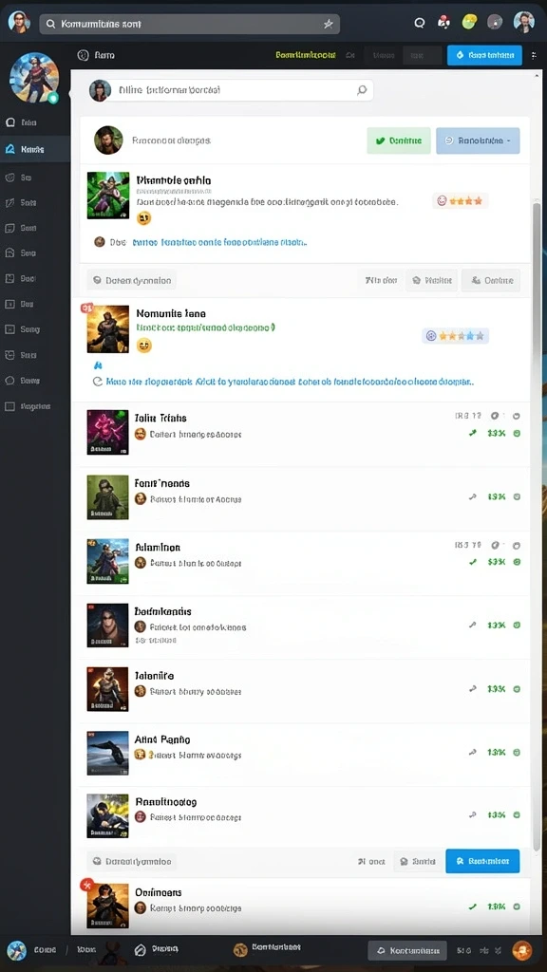Toggle the green circle at right of hooded figure row
This screenshot has height=972, width=547.
click(517, 496)
